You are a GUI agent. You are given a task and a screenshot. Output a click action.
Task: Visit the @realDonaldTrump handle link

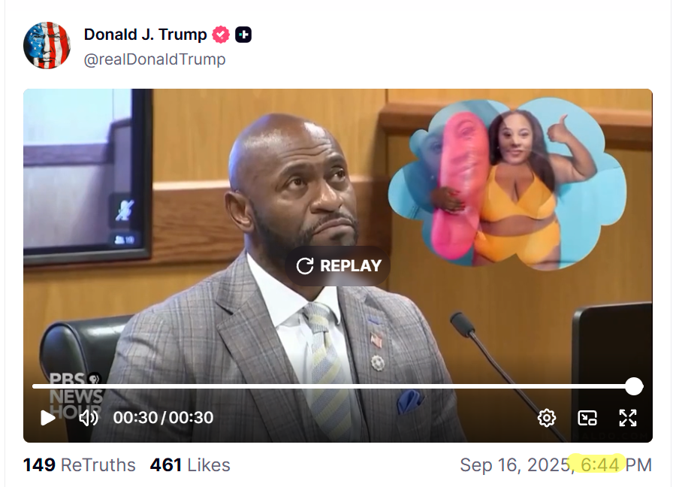point(155,59)
